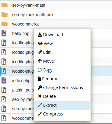Click the expand arrows Extract icon
Viewport: 112px width, 124px height.
[40, 105]
